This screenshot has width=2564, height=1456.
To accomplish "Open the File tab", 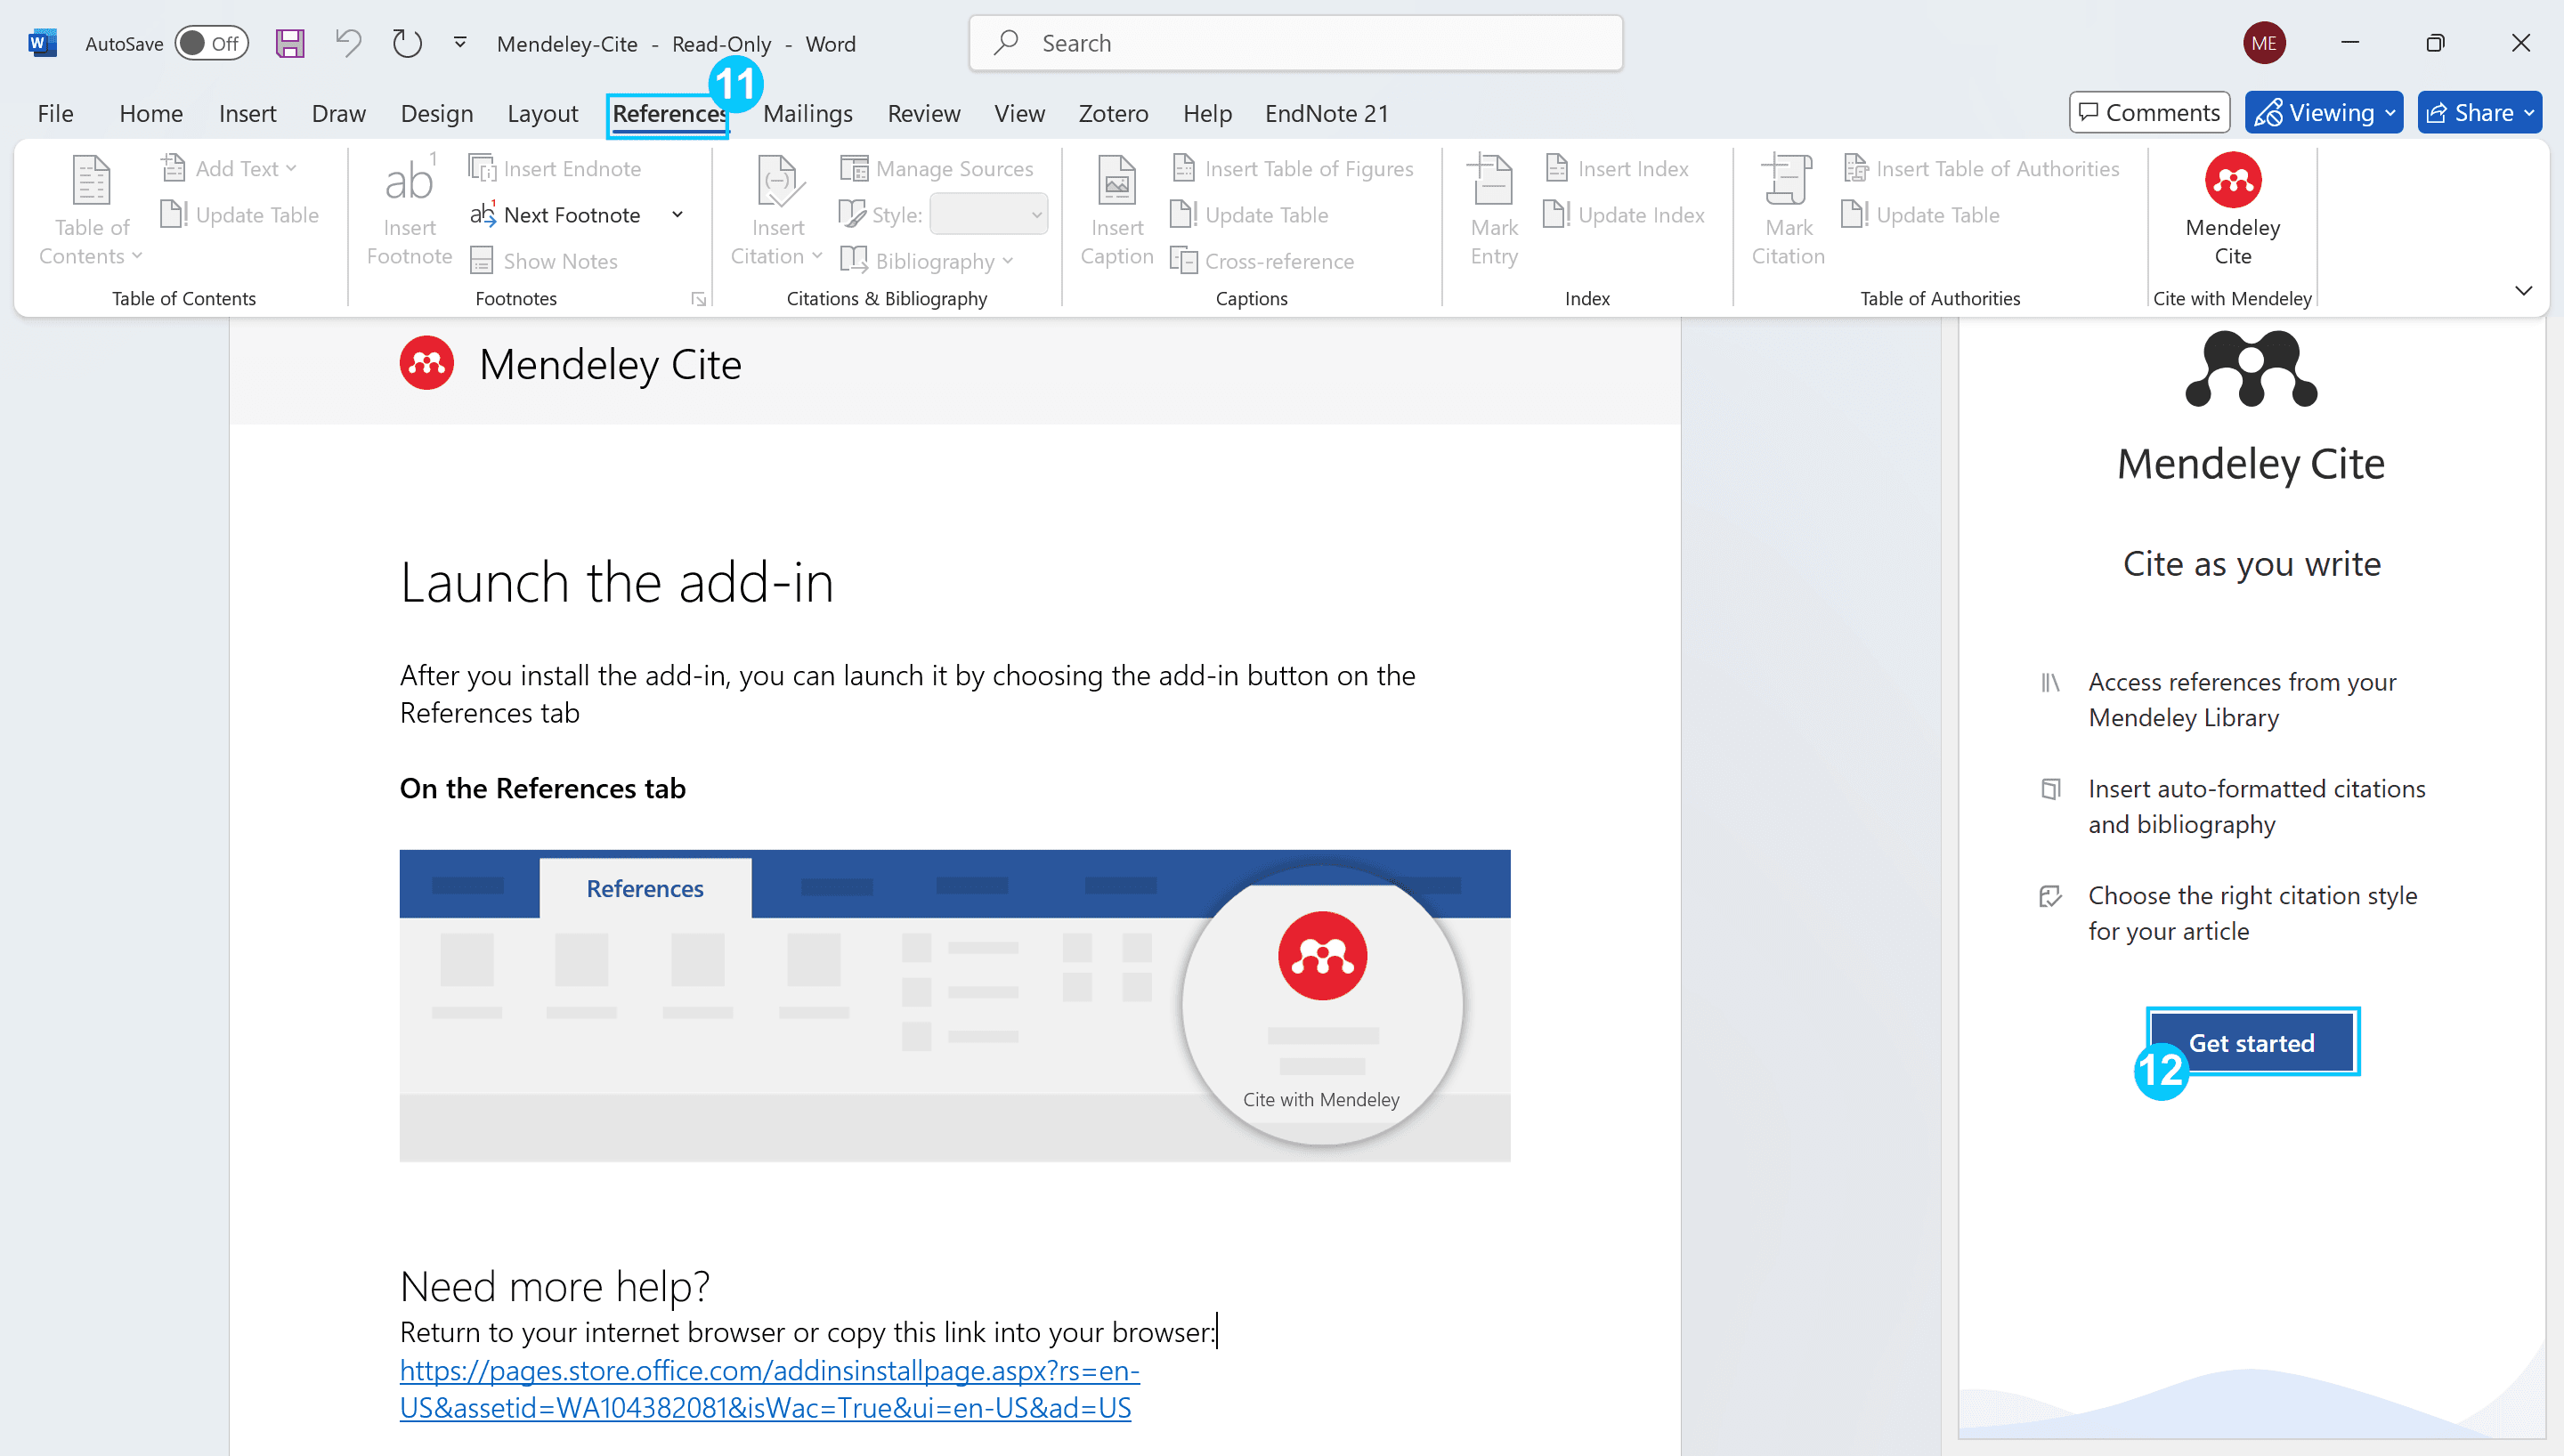I will [55, 113].
